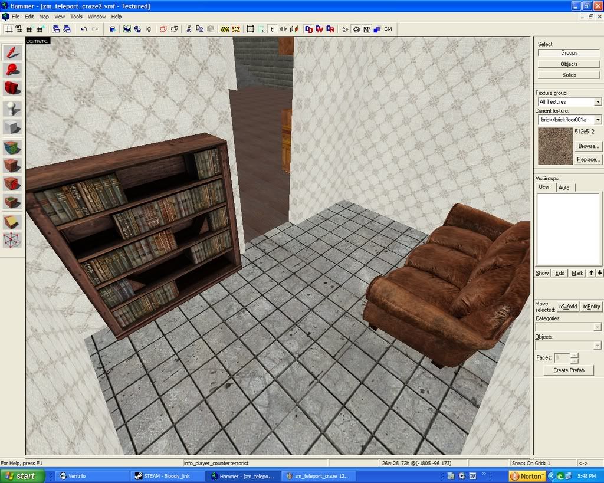Click the Browse... texture button
604x483 pixels.
coord(588,146)
